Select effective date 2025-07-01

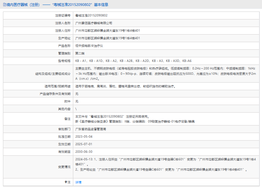click(84, 144)
